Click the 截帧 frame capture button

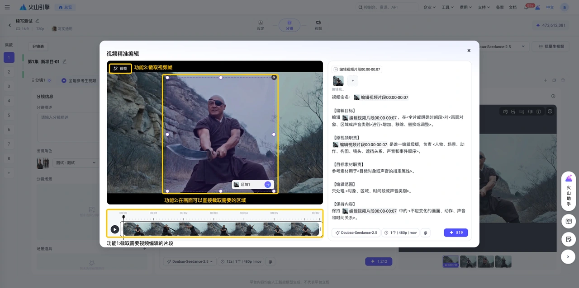point(120,69)
